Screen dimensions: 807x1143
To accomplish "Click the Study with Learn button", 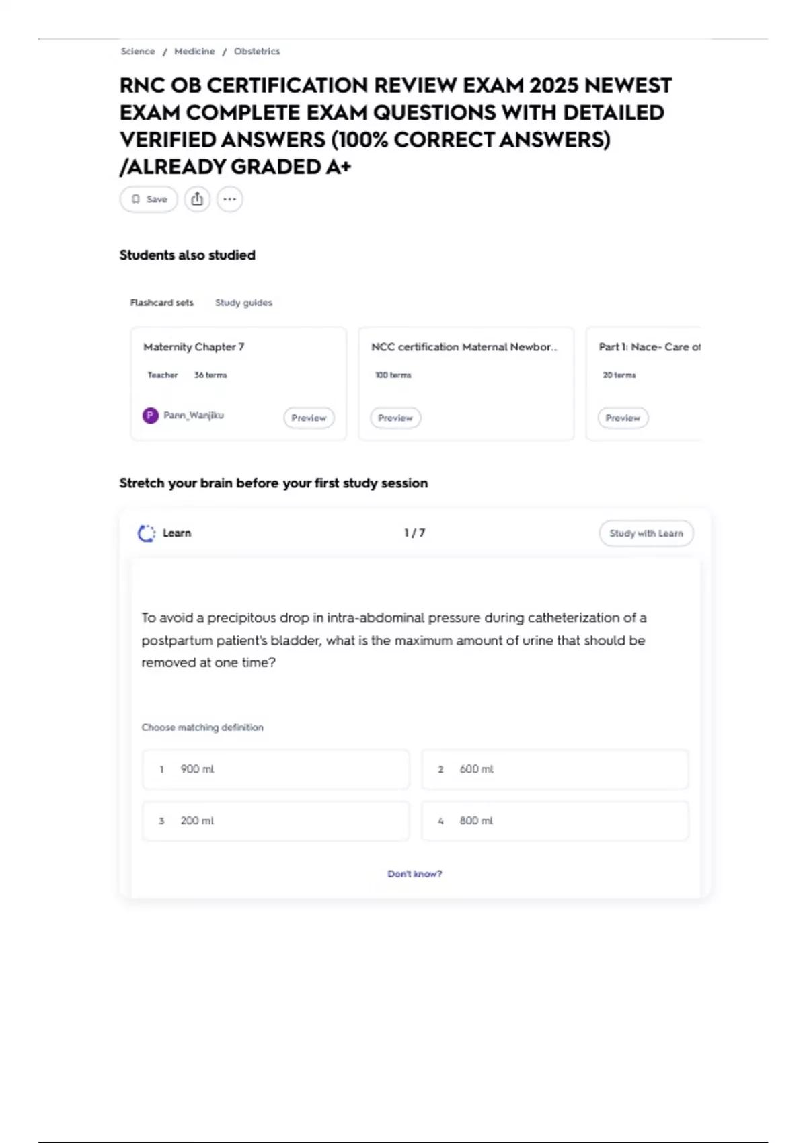I will coord(646,533).
